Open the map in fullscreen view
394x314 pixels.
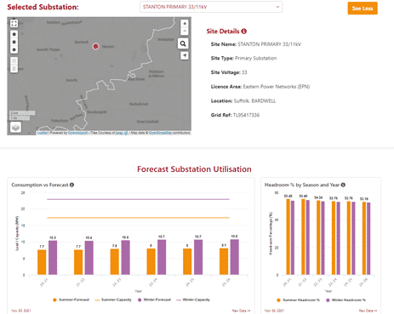pyautogui.click(x=14, y=23)
